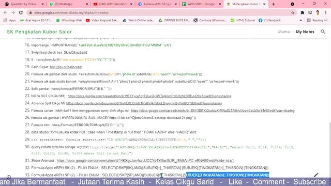Image resolution: width=331 pixels, height=186 pixels.
Task: Switch to Aplikasi eRPH SK tab
Action: pyautogui.click(x=157, y=4)
